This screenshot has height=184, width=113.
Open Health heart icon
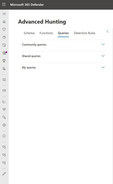pyautogui.click(x=4, y=109)
